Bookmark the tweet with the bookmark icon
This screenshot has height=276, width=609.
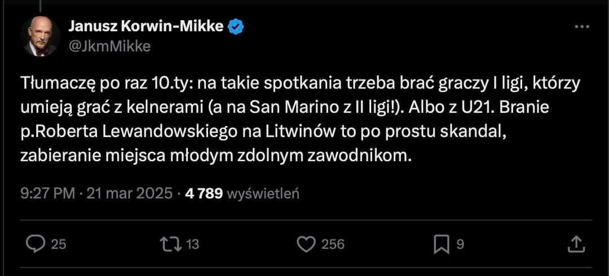pos(440,244)
